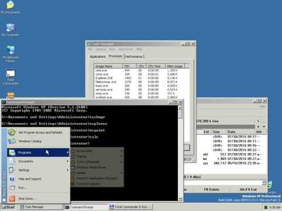Select Explorer.EXE process row
Screen dimensions: 282x211
[142, 78]
